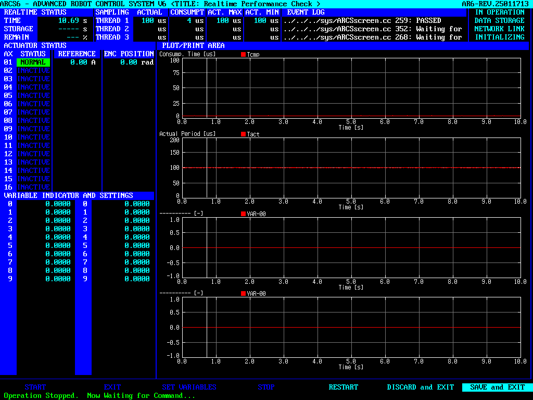533x400 pixels.
Task: Click the realtime TIME value field
Action: 69,20
